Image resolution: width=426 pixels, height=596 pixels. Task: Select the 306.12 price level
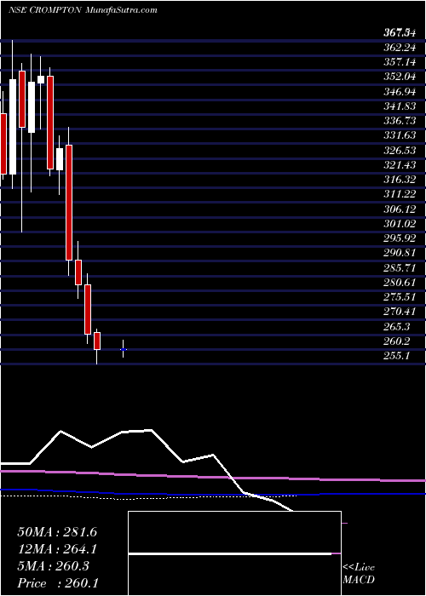coord(399,209)
